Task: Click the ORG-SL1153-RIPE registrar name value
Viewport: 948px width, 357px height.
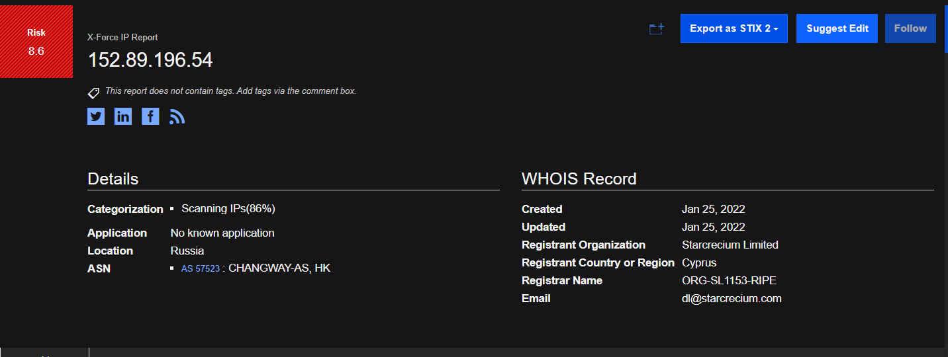Action: point(729,280)
